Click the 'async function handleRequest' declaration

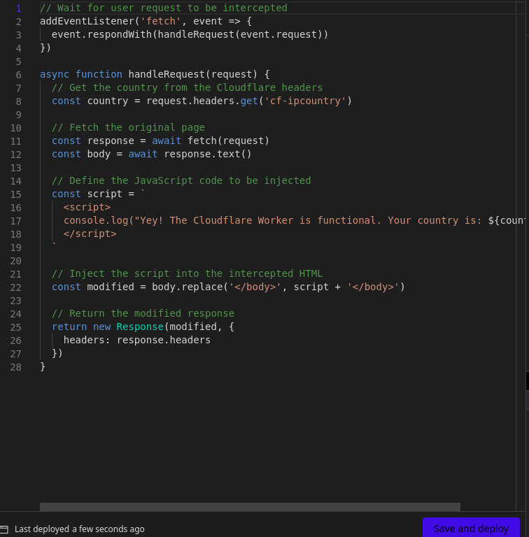(x=155, y=74)
